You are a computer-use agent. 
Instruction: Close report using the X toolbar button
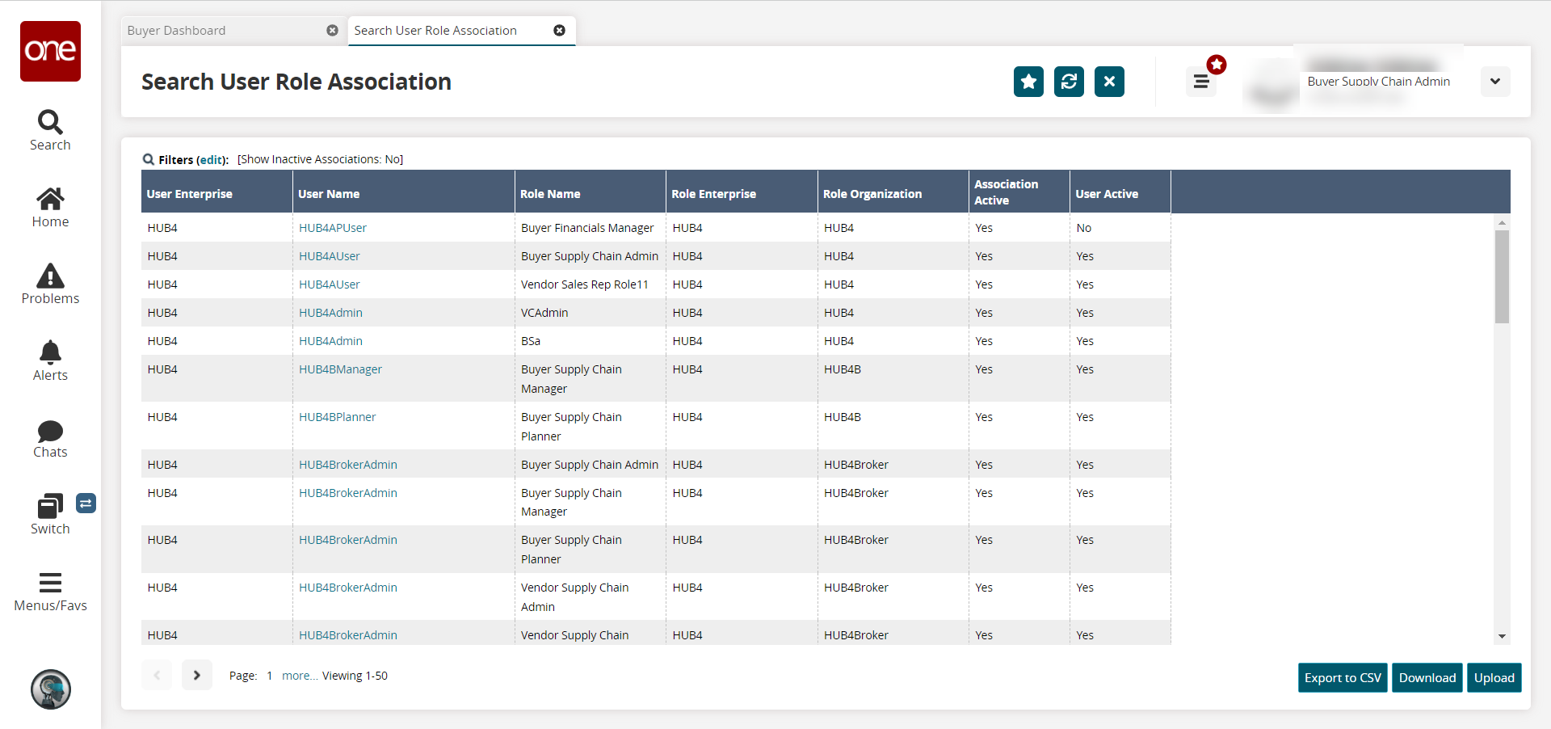1109,82
